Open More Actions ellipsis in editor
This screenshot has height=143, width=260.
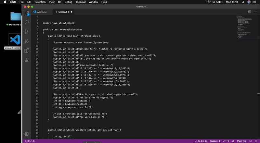click(x=255, y=12)
